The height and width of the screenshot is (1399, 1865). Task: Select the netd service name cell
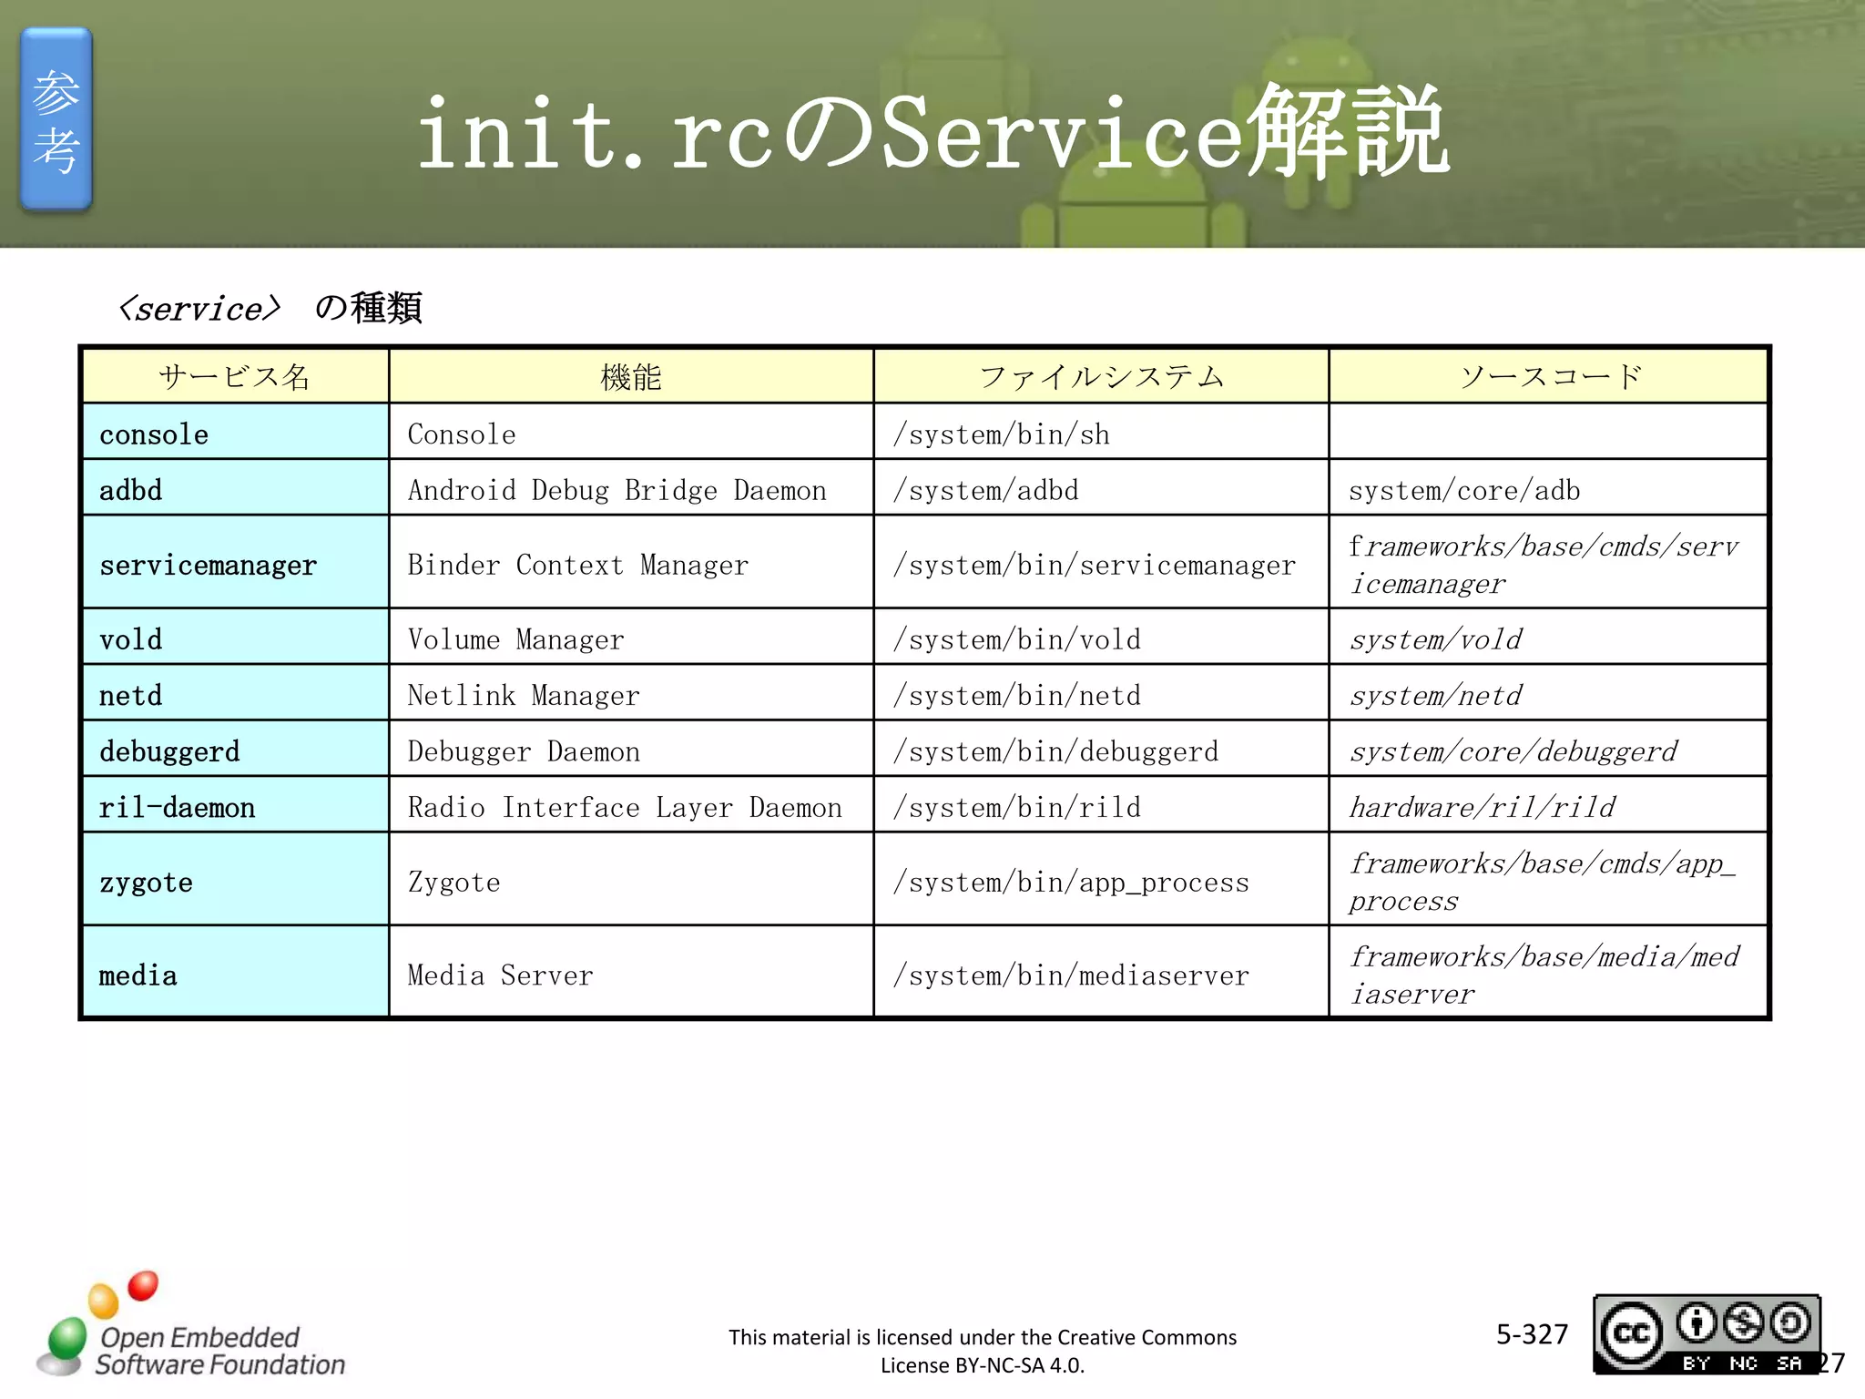click(x=236, y=692)
